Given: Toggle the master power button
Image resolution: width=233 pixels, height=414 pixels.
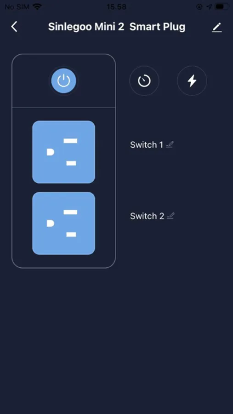Looking at the screenshot, I should coord(63,81).
